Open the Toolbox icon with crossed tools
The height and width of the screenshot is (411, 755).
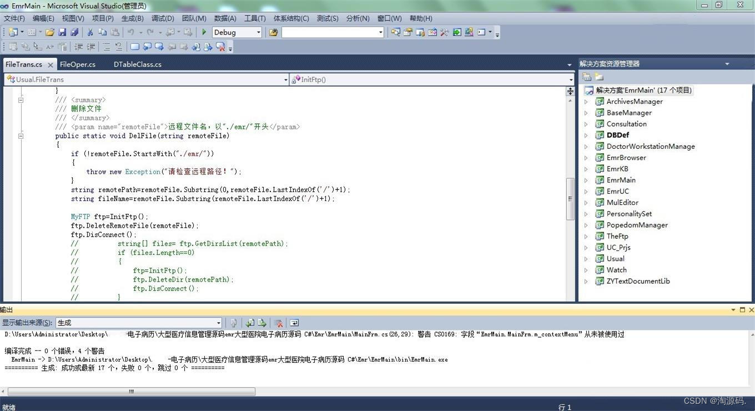tap(444, 32)
